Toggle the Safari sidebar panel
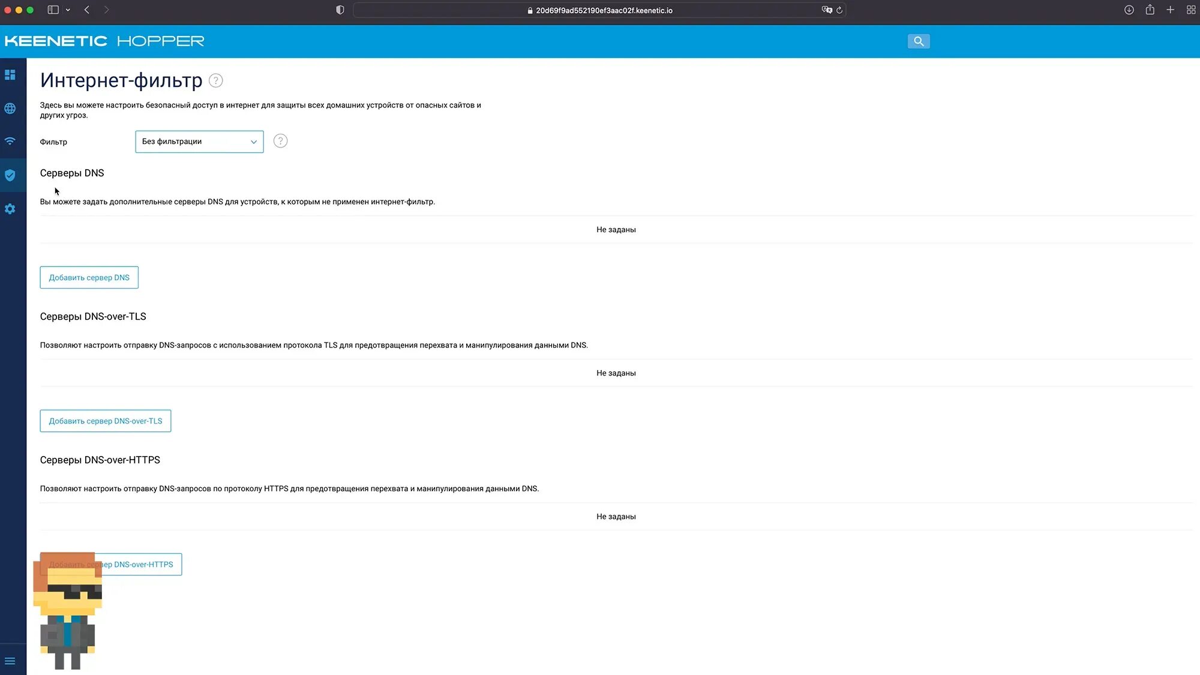The image size is (1200, 675). click(x=53, y=10)
